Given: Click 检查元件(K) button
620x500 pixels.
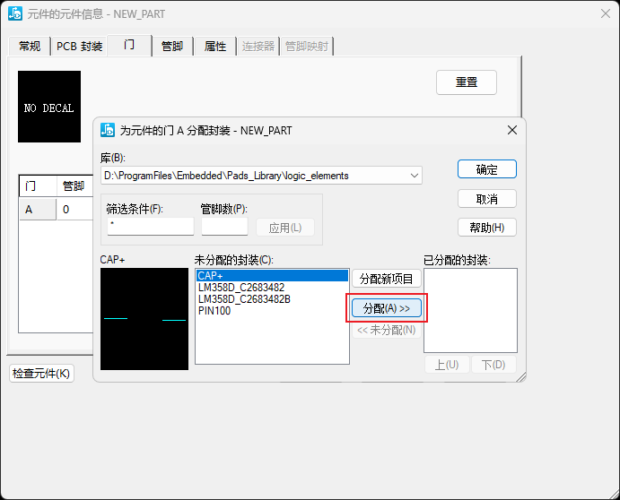Looking at the screenshot, I should coord(41,373).
